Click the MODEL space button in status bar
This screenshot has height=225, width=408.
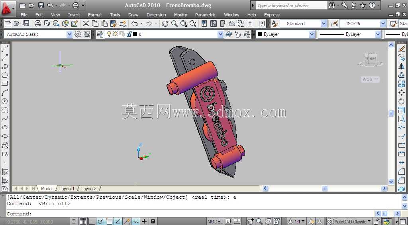[x=215, y=222]
